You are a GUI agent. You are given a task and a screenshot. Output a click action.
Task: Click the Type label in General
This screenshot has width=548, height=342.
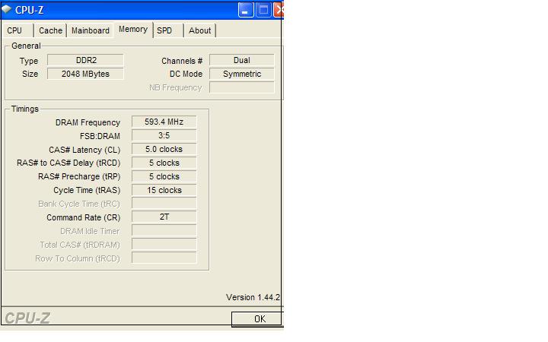click(x=29, y=61)
